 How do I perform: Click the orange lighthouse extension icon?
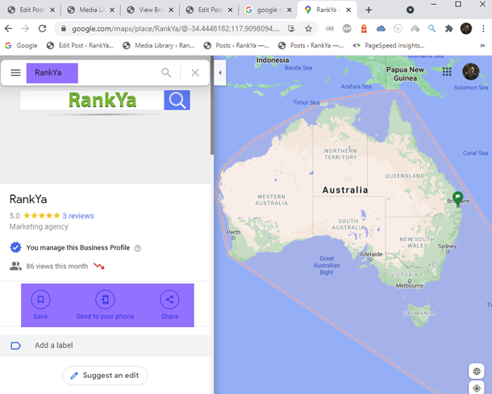364,29
